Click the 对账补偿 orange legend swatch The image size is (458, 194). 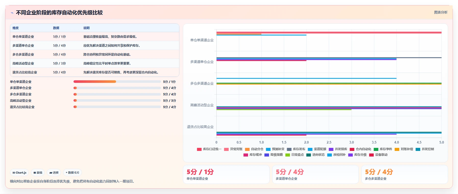point(397,149)
